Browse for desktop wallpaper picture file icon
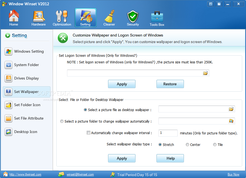The width and height of the screenshot is (246, 178). (x=231, y=109)
